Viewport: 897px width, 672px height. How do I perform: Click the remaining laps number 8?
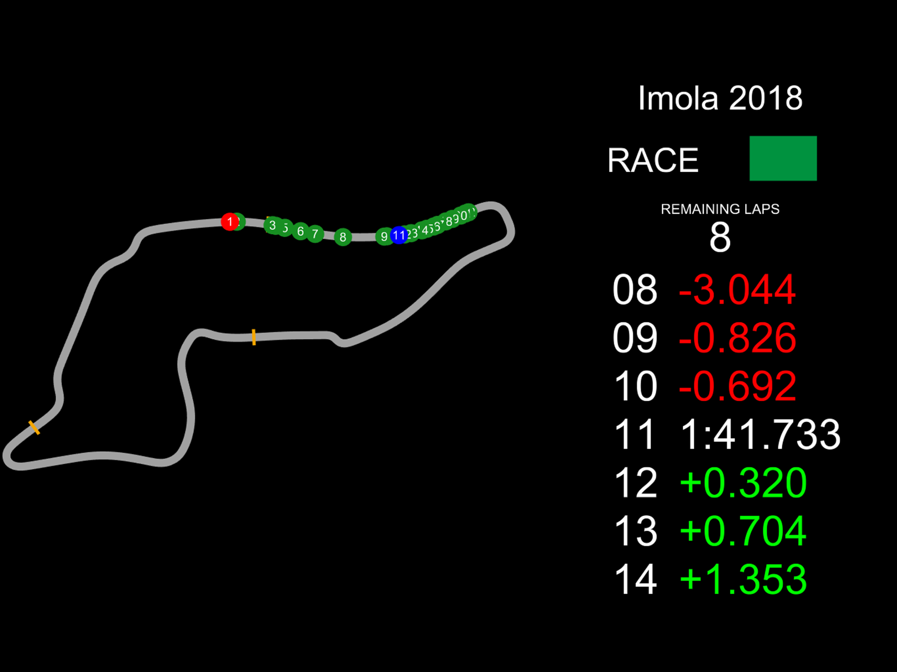720,237
